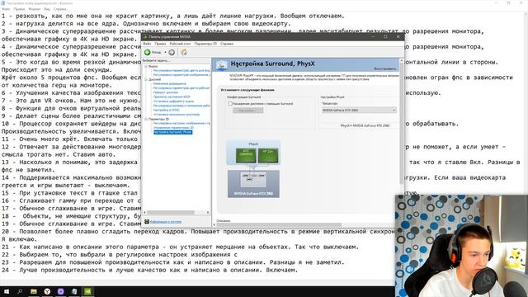Select highlighted Настройка Surround, PhysX tree item
The image size is (528, 297).
coord(172,132)
